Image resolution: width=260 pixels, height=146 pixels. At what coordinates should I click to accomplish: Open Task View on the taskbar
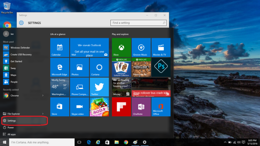coord(79,142)
